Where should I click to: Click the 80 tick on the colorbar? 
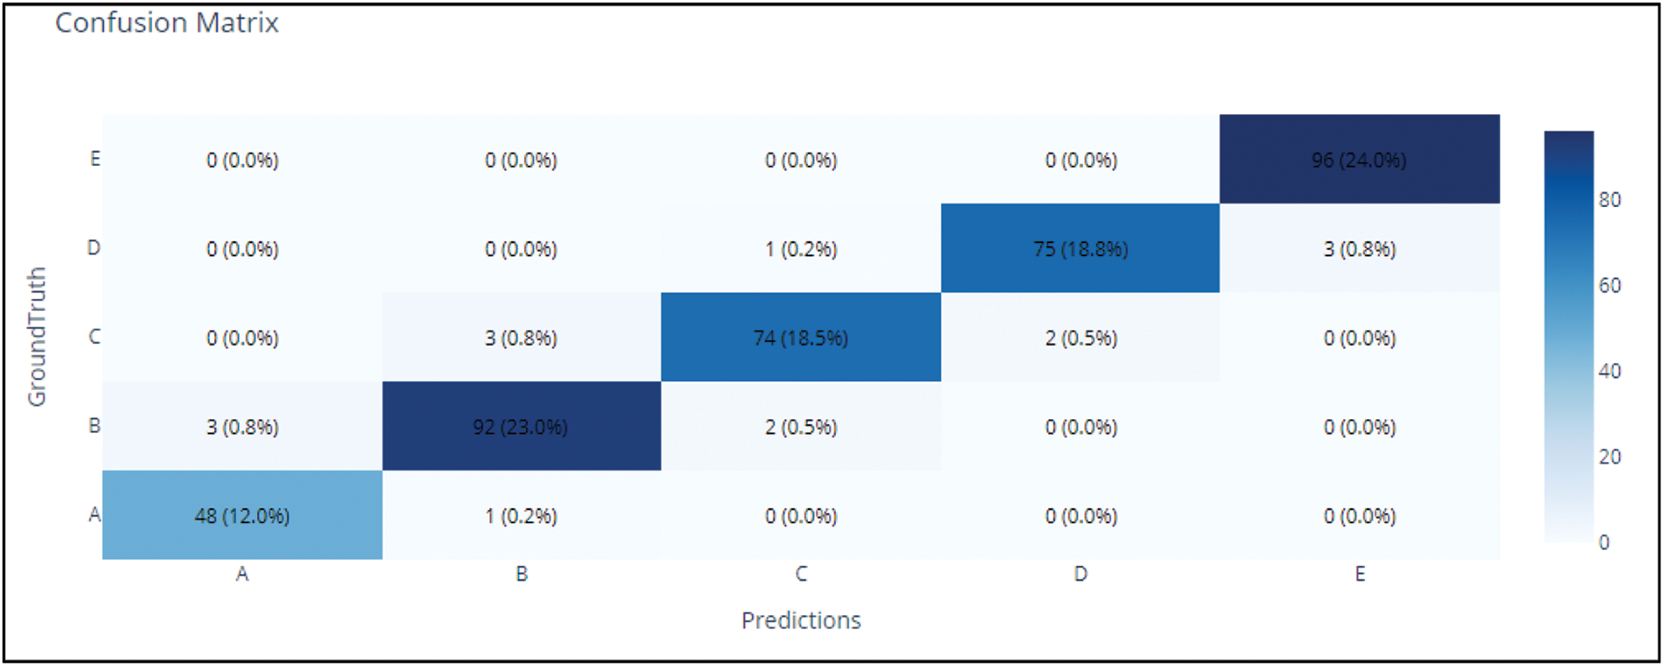coord(1610,200)
